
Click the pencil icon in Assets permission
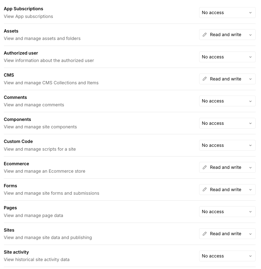[205, 35]
